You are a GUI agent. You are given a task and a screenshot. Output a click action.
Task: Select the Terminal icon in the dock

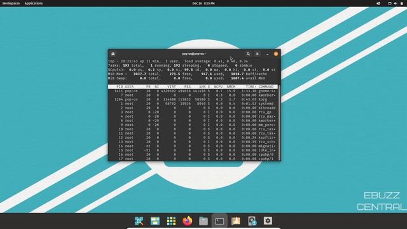pos(219,221)
